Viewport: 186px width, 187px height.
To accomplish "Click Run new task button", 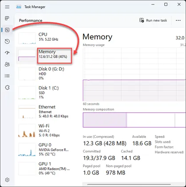I will (x=153, y=20).
